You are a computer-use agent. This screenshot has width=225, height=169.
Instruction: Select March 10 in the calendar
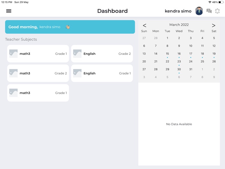click(190, 46)
